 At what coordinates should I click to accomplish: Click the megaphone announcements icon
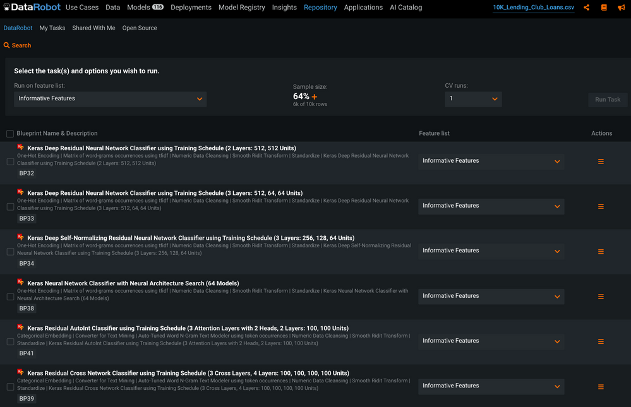tap(622, 8)
